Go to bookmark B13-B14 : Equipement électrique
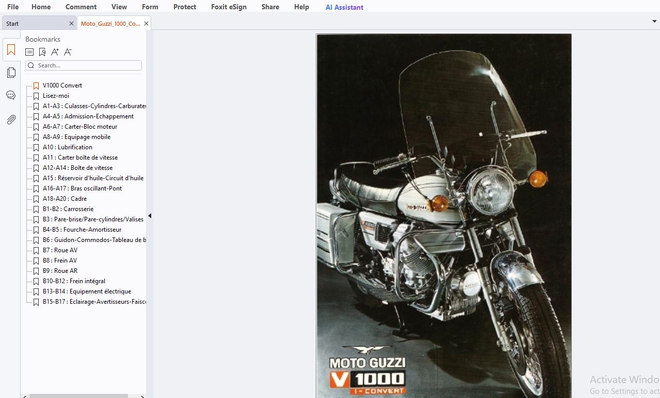This screenshot has height=398, width=660. [x=87, y=291]
